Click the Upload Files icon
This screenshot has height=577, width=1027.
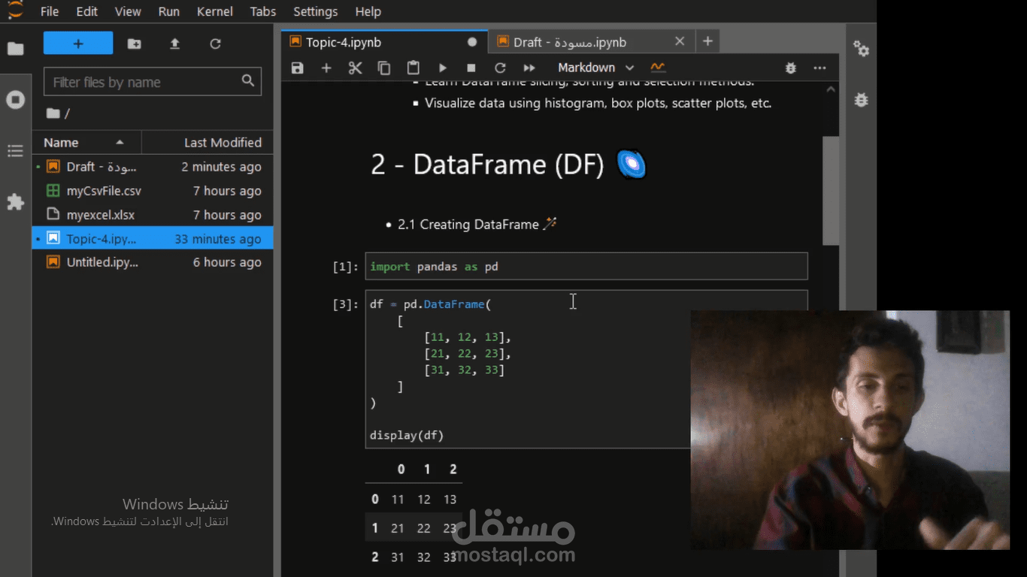pos(174,44)
